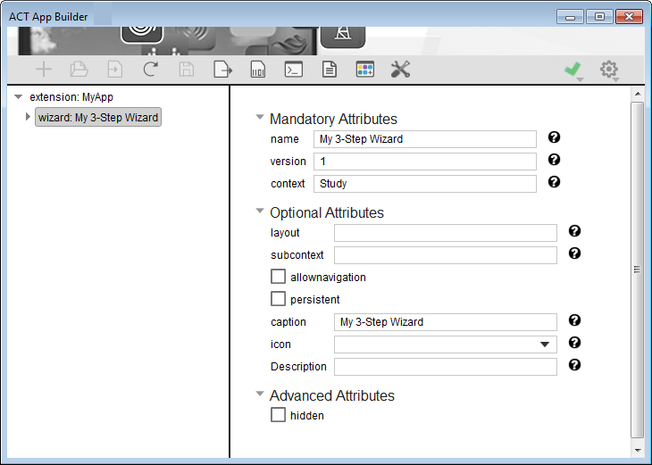Collapse the Advanced Attributes section
The image size is (652, 465).
(260, 394)
